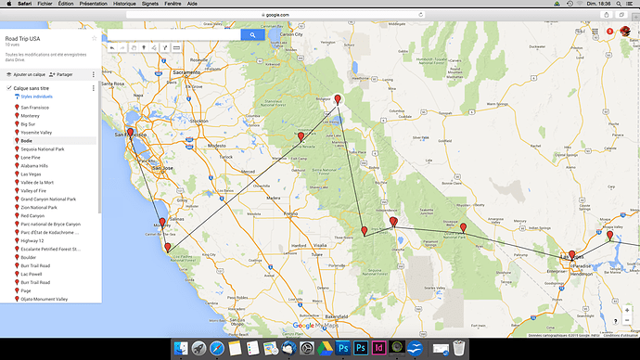Open the Fichier menu

45,4
